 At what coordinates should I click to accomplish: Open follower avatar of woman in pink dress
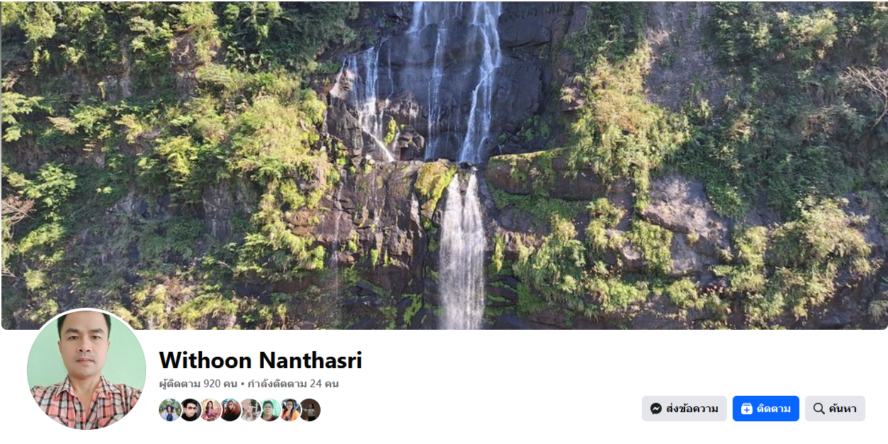pos(210,410)
